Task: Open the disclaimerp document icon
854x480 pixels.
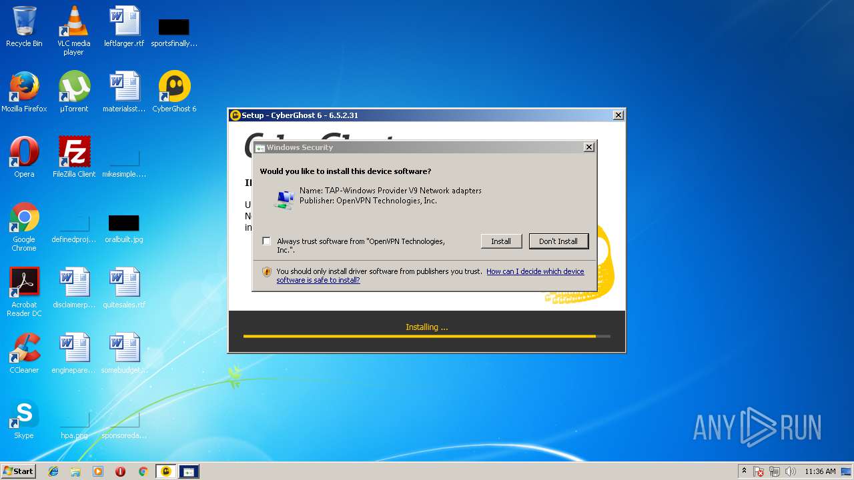Action: 74,288
